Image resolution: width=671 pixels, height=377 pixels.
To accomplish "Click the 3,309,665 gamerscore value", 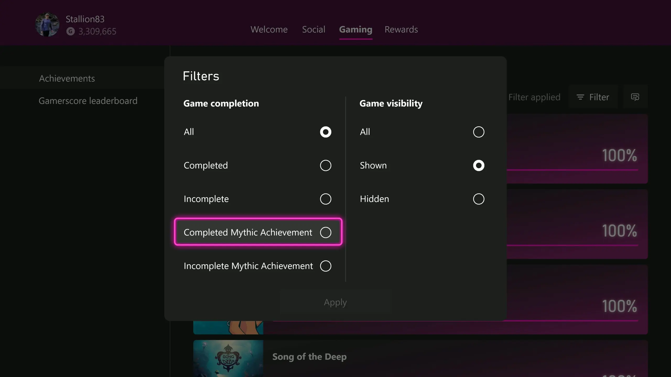I will point(97,31).
